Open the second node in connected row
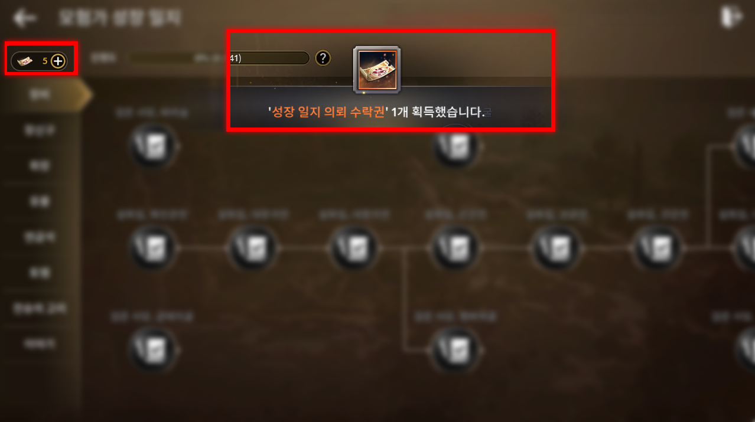 pos(253,247)
